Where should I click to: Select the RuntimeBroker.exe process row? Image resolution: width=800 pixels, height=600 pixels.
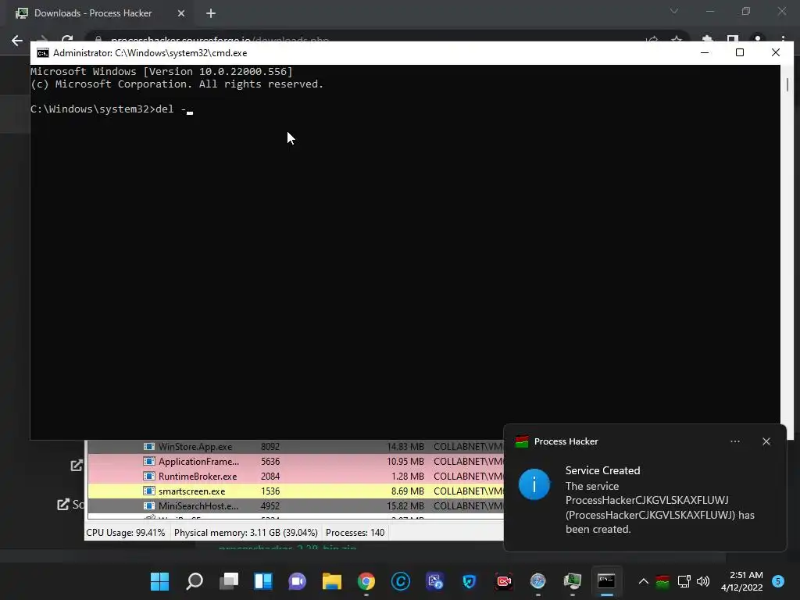point(296,476)
